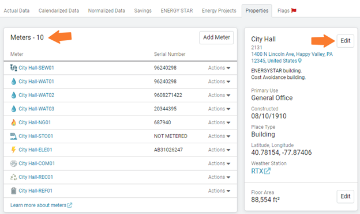360x214 pixels.
Task: Click Edit button next to Floor Area
Action: [346, 196]
